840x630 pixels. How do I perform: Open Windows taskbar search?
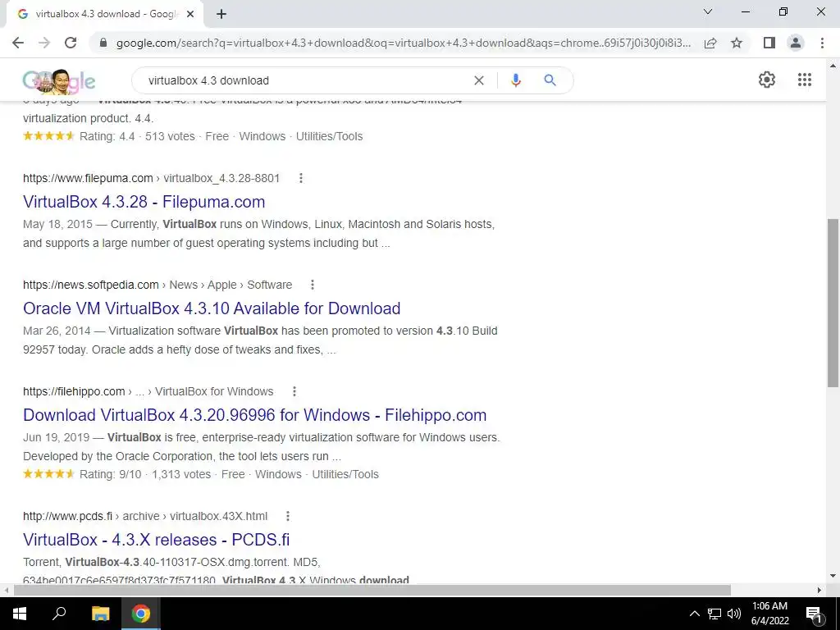coord(59,614)
